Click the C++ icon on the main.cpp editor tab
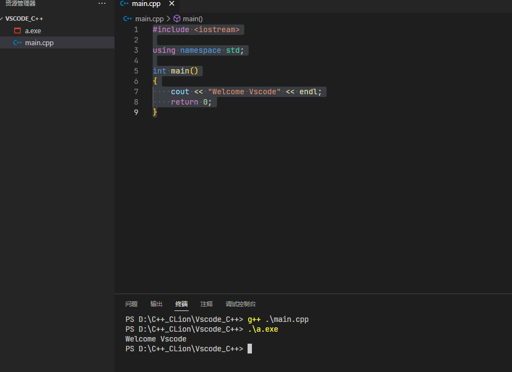This screenshot has height=372, width=512. click(x=124, y=4)
